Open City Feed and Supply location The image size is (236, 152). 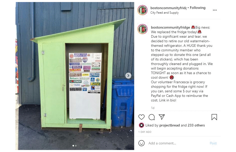coord(164,13)
